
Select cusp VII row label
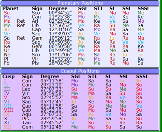pos(7,106)
